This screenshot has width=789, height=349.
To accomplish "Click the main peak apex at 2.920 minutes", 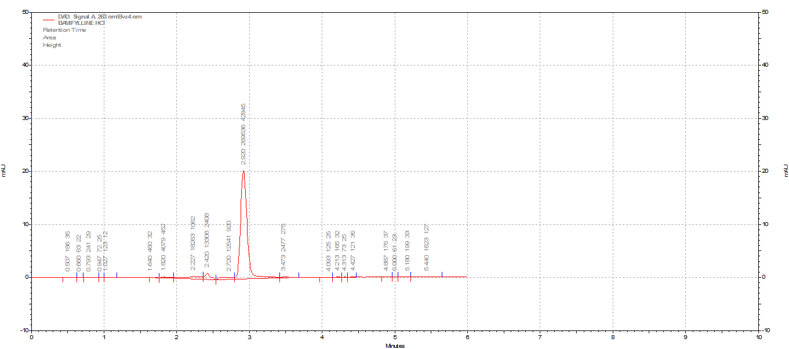I will click(x=243, y=171).
